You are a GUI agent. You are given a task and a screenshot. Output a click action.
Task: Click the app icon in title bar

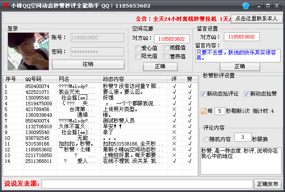point(5,6)
